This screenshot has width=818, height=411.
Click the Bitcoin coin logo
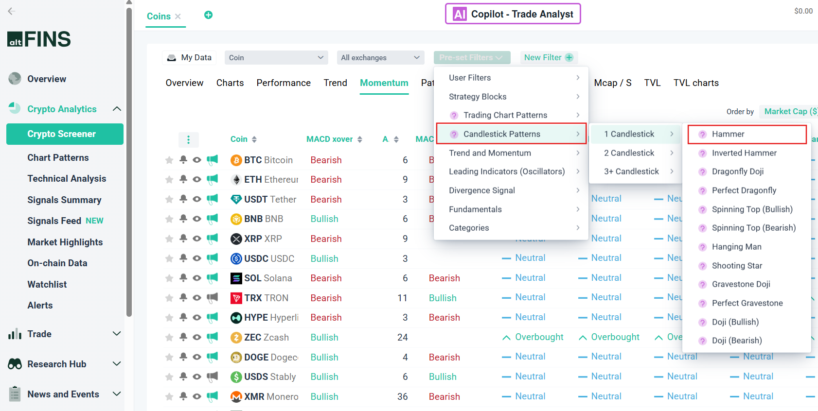(236, 160)
